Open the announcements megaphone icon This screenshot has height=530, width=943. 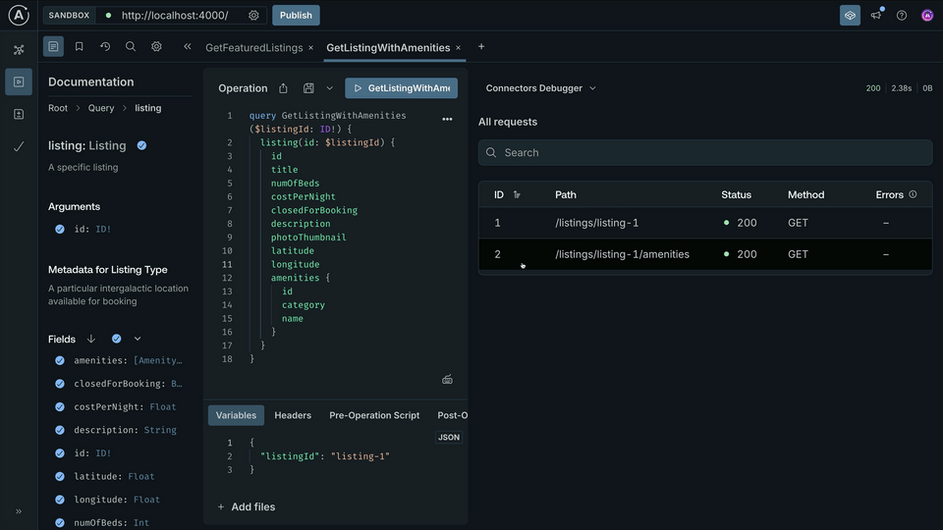point(876,15)
